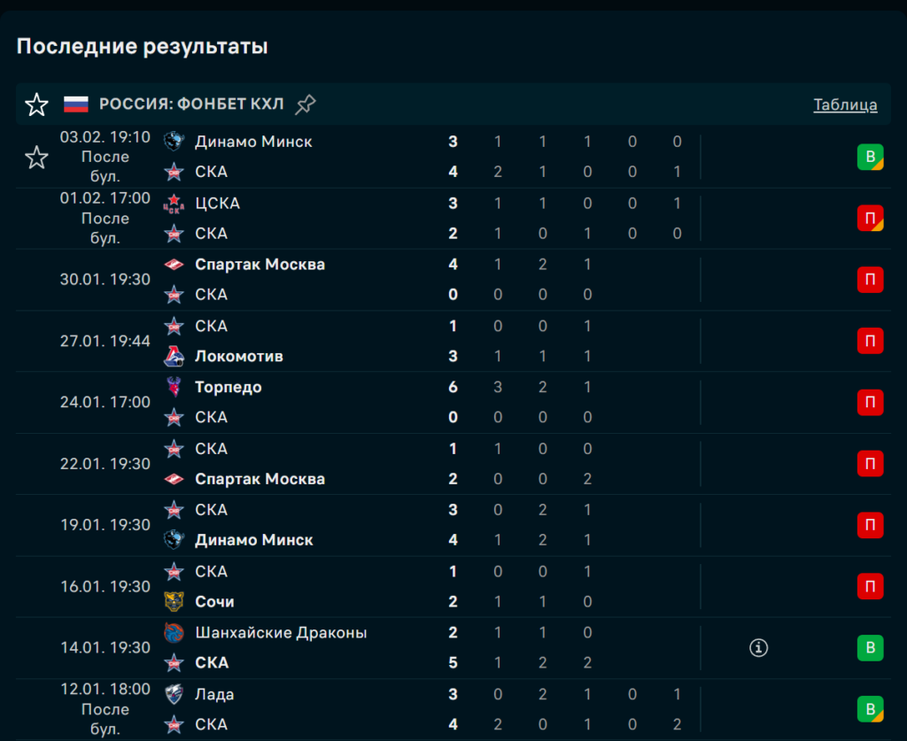
Task: Click the Локомотив team name
Action: (x=239, y=357)
